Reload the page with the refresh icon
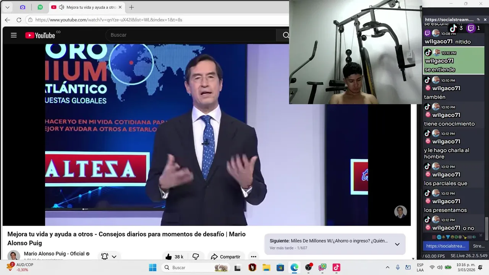 point(19,20)
